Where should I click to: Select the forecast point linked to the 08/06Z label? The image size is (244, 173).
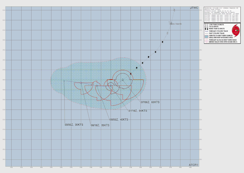coord(97,86)
